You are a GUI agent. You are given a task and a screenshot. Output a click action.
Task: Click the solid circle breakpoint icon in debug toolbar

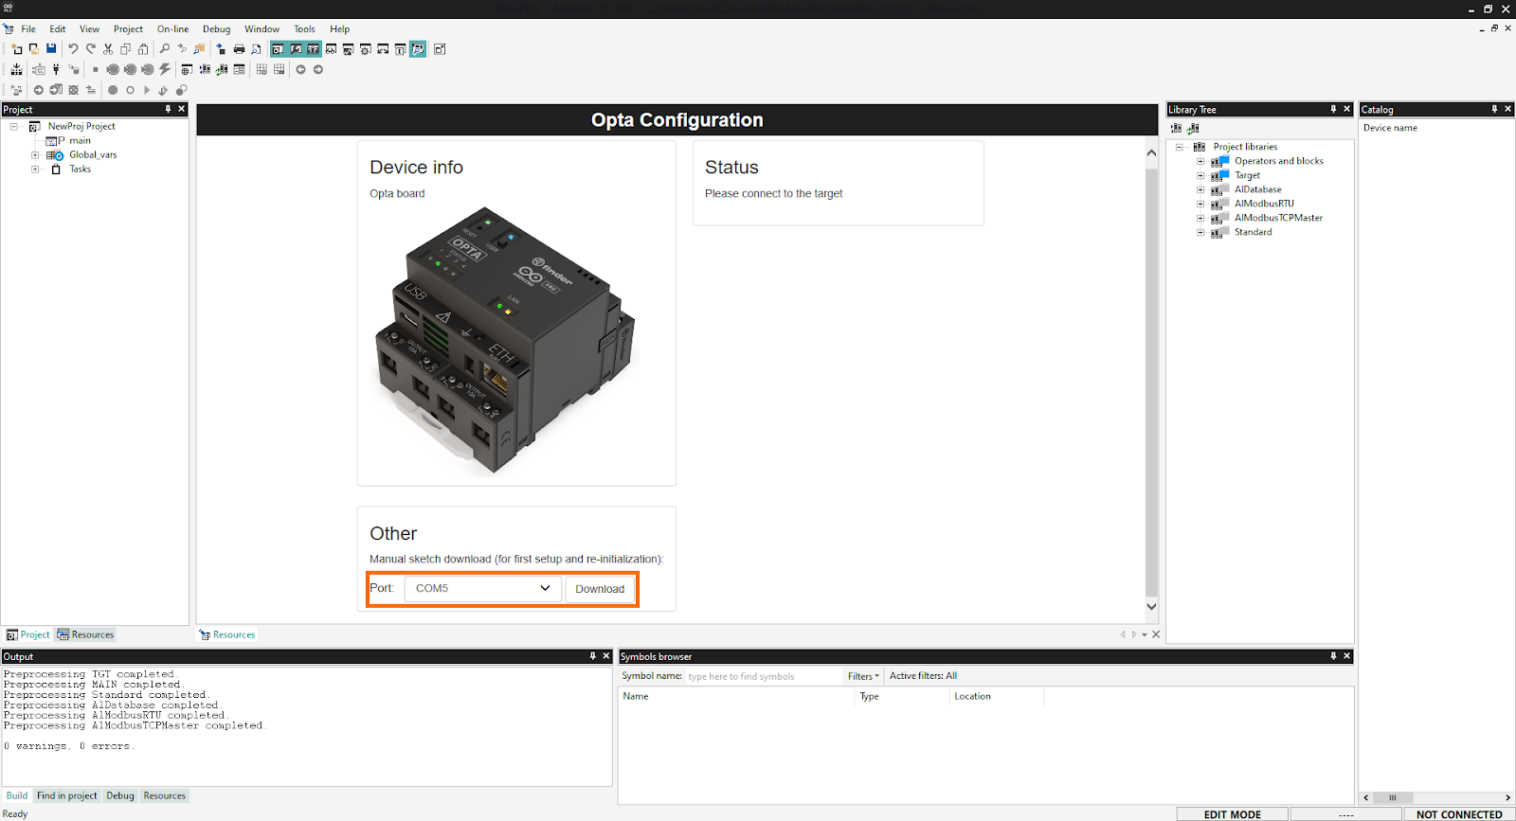tap(113, 90)
